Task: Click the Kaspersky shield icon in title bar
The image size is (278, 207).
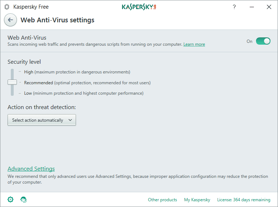Action: pos(7,7)
